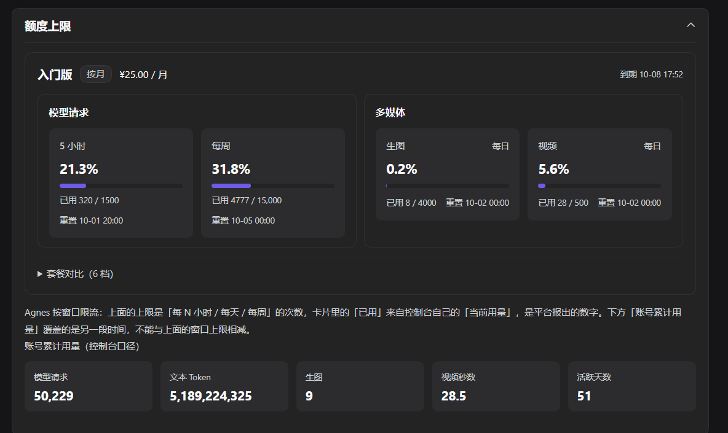728x433 pixels.
Task: Click the Agnes 按窗口限流 explanation paragraph
Action: [353, 321]
